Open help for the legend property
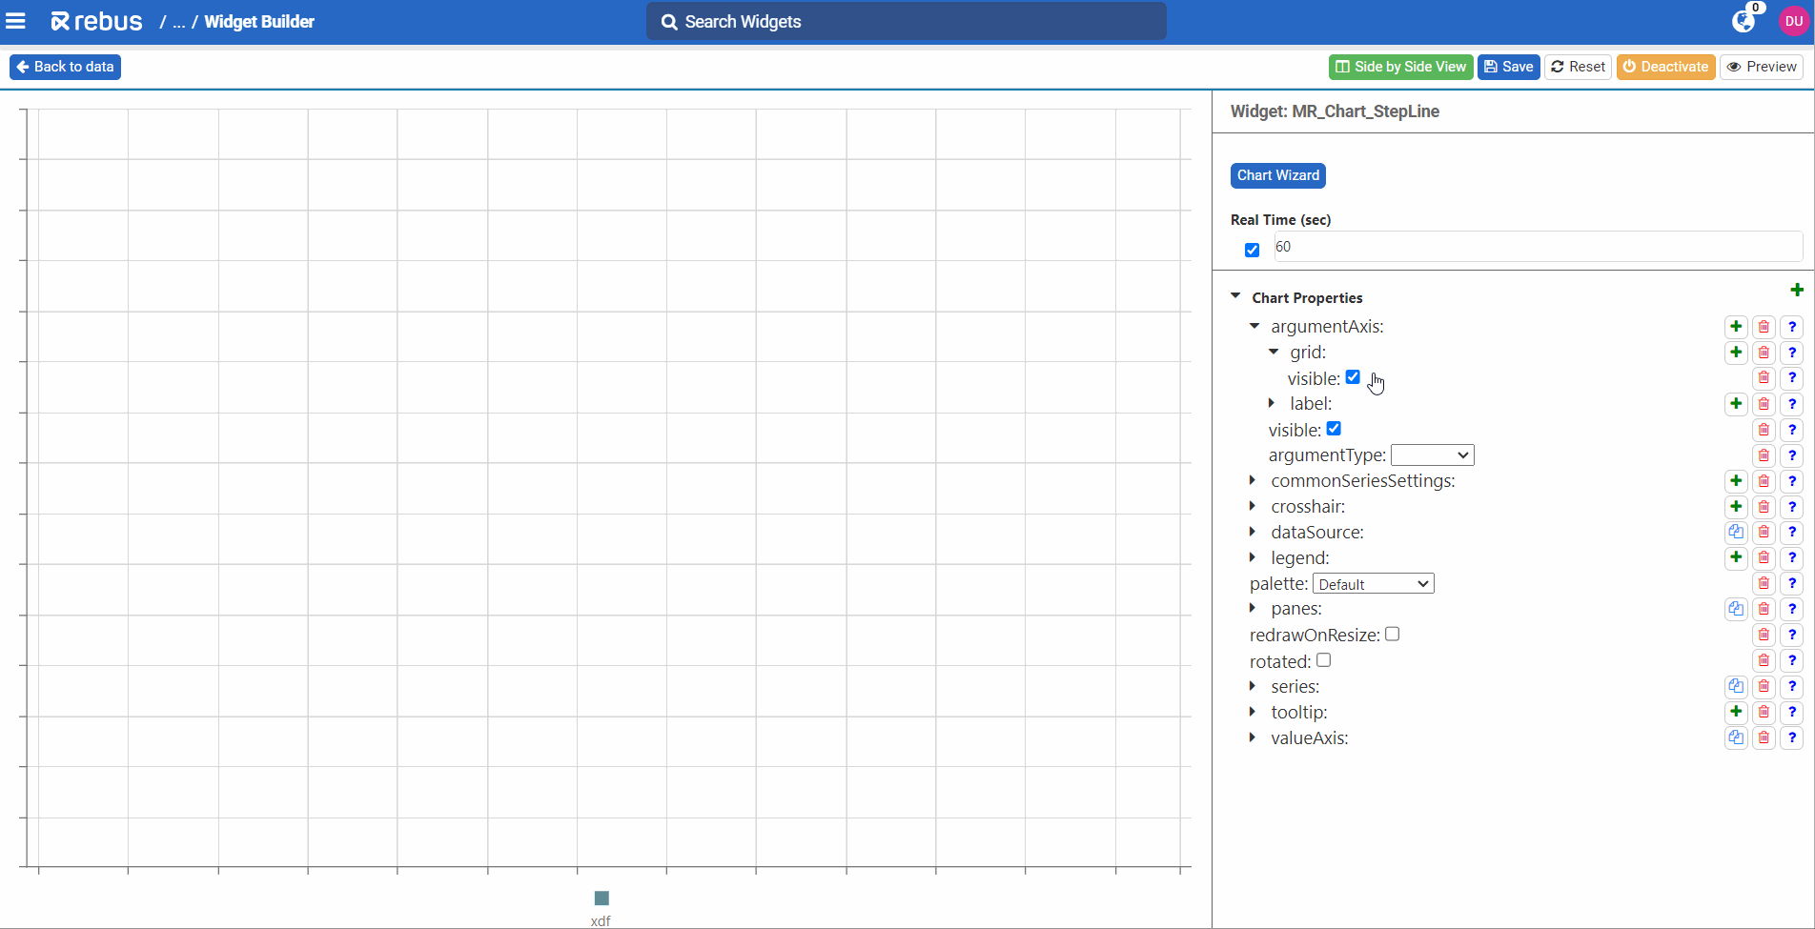 tap(1792, 558)
